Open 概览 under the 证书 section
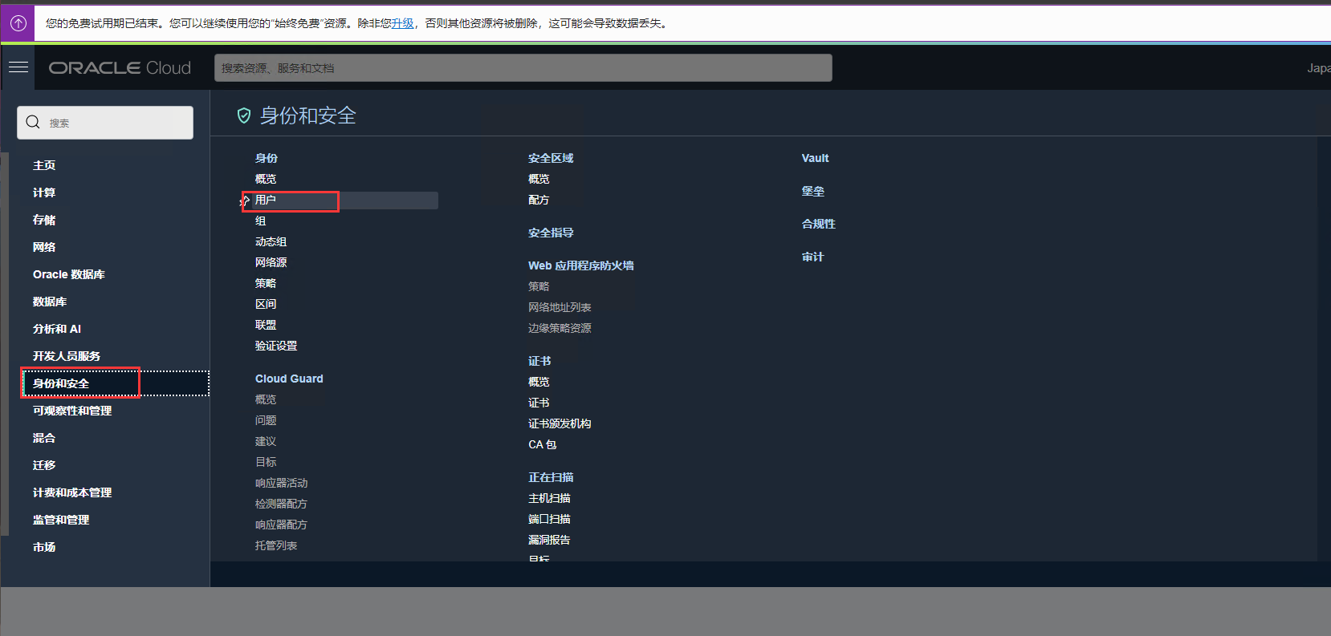This screenshot has width=1331, height=636. (539, 382)
